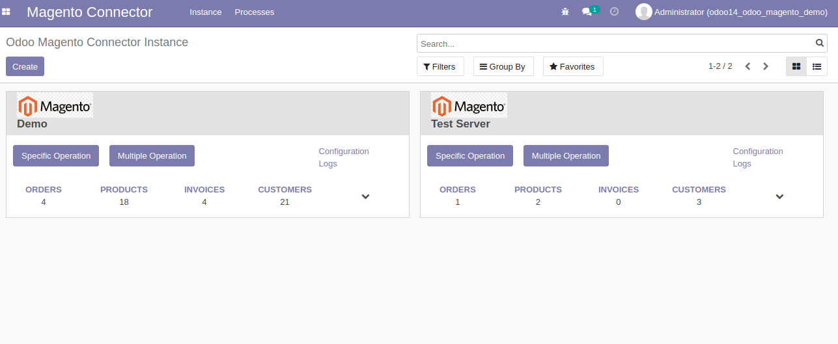Click the debug bug icon
Image resolution: width=838 pixels, height=344 pixels.
pyautogui.click(x=565, y=12)
